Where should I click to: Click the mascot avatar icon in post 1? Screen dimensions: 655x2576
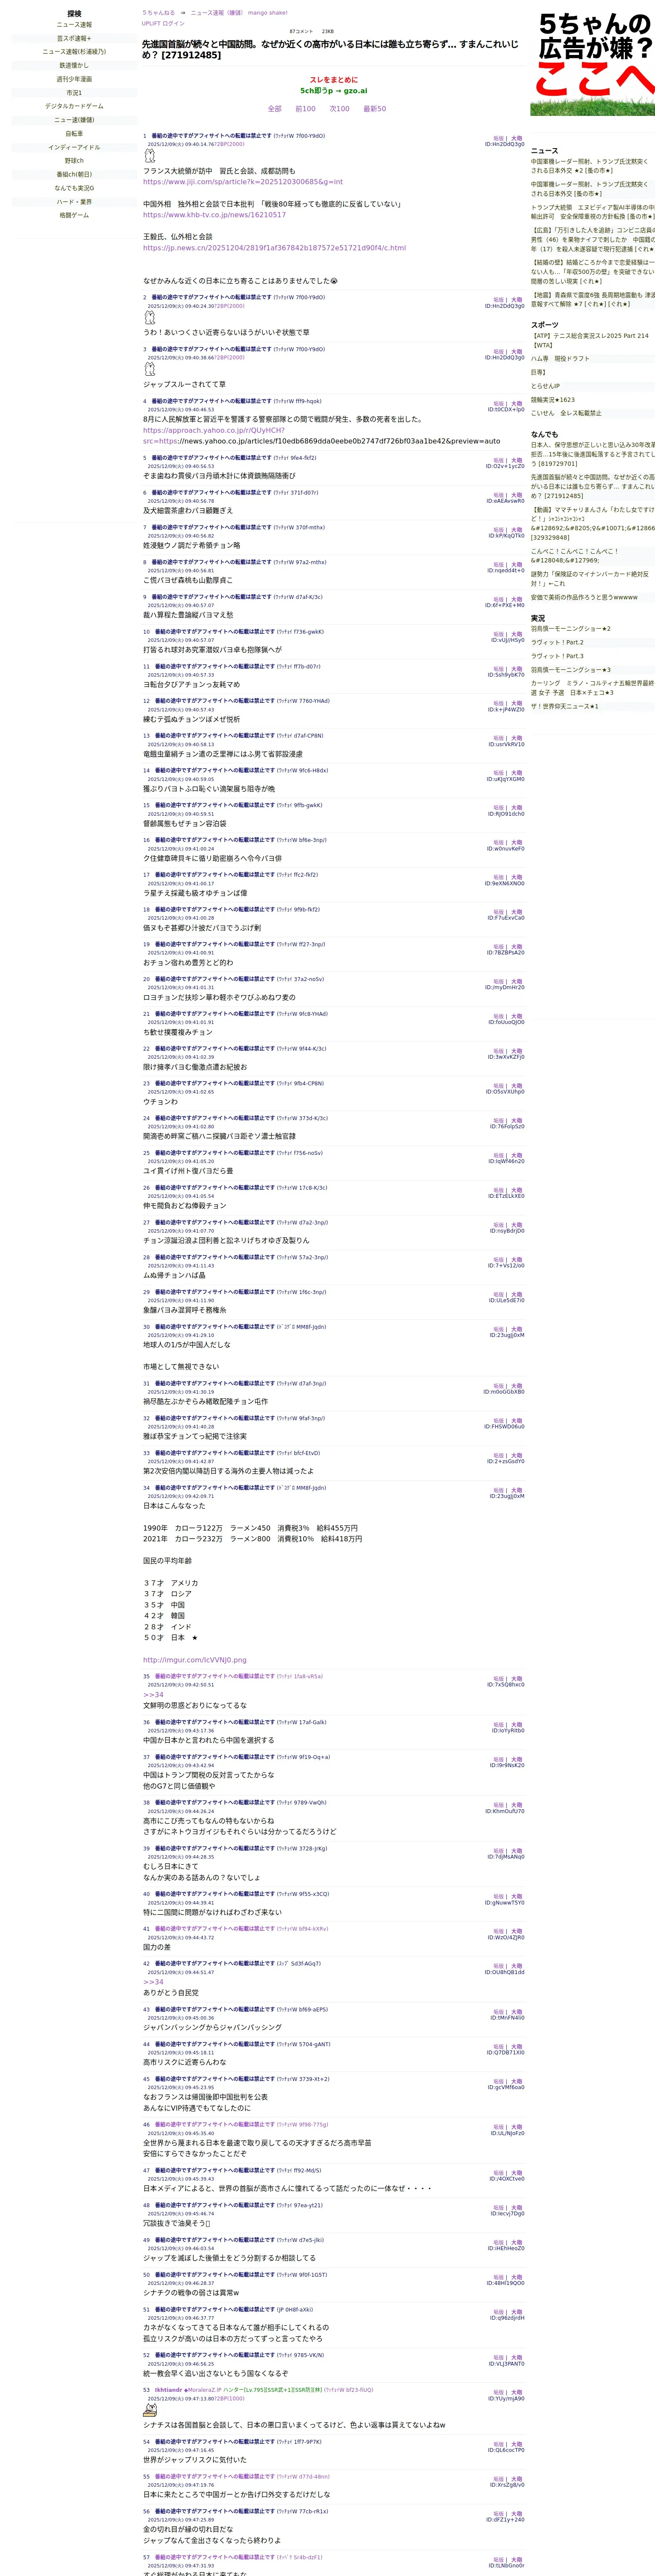click(150, 156)
